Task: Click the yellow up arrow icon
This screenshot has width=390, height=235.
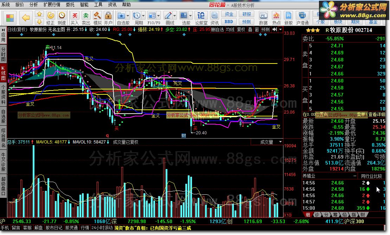Action: click(x=39, y=14)
